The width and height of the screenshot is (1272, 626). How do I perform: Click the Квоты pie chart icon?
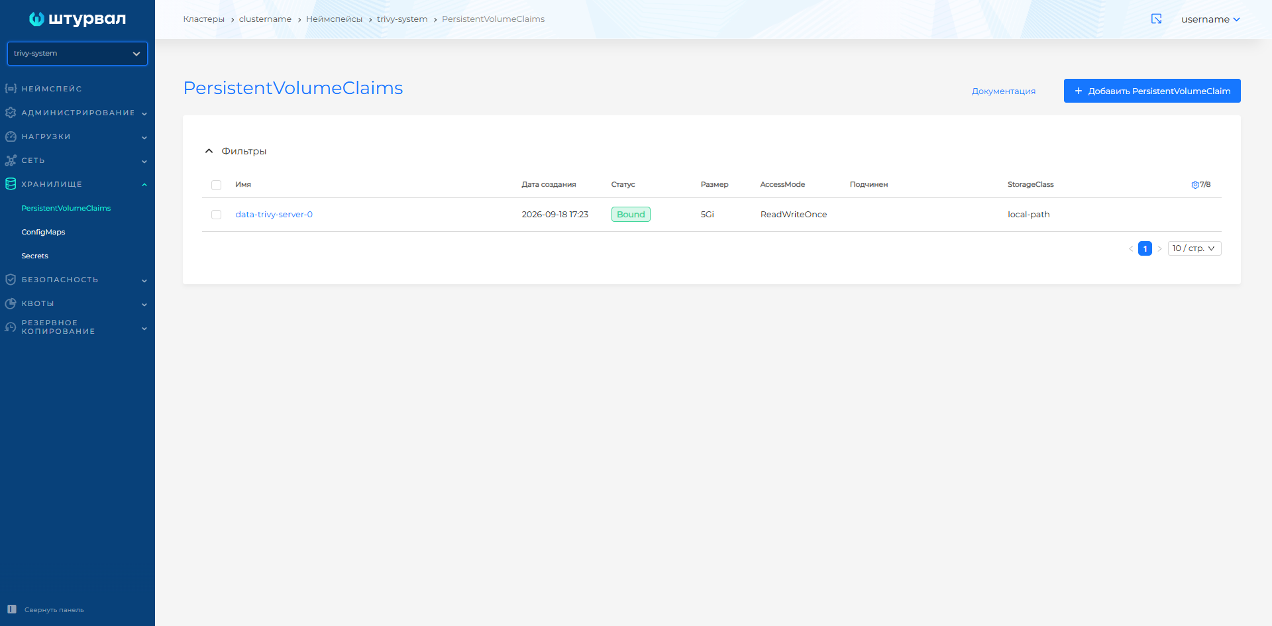coord(11,303)
